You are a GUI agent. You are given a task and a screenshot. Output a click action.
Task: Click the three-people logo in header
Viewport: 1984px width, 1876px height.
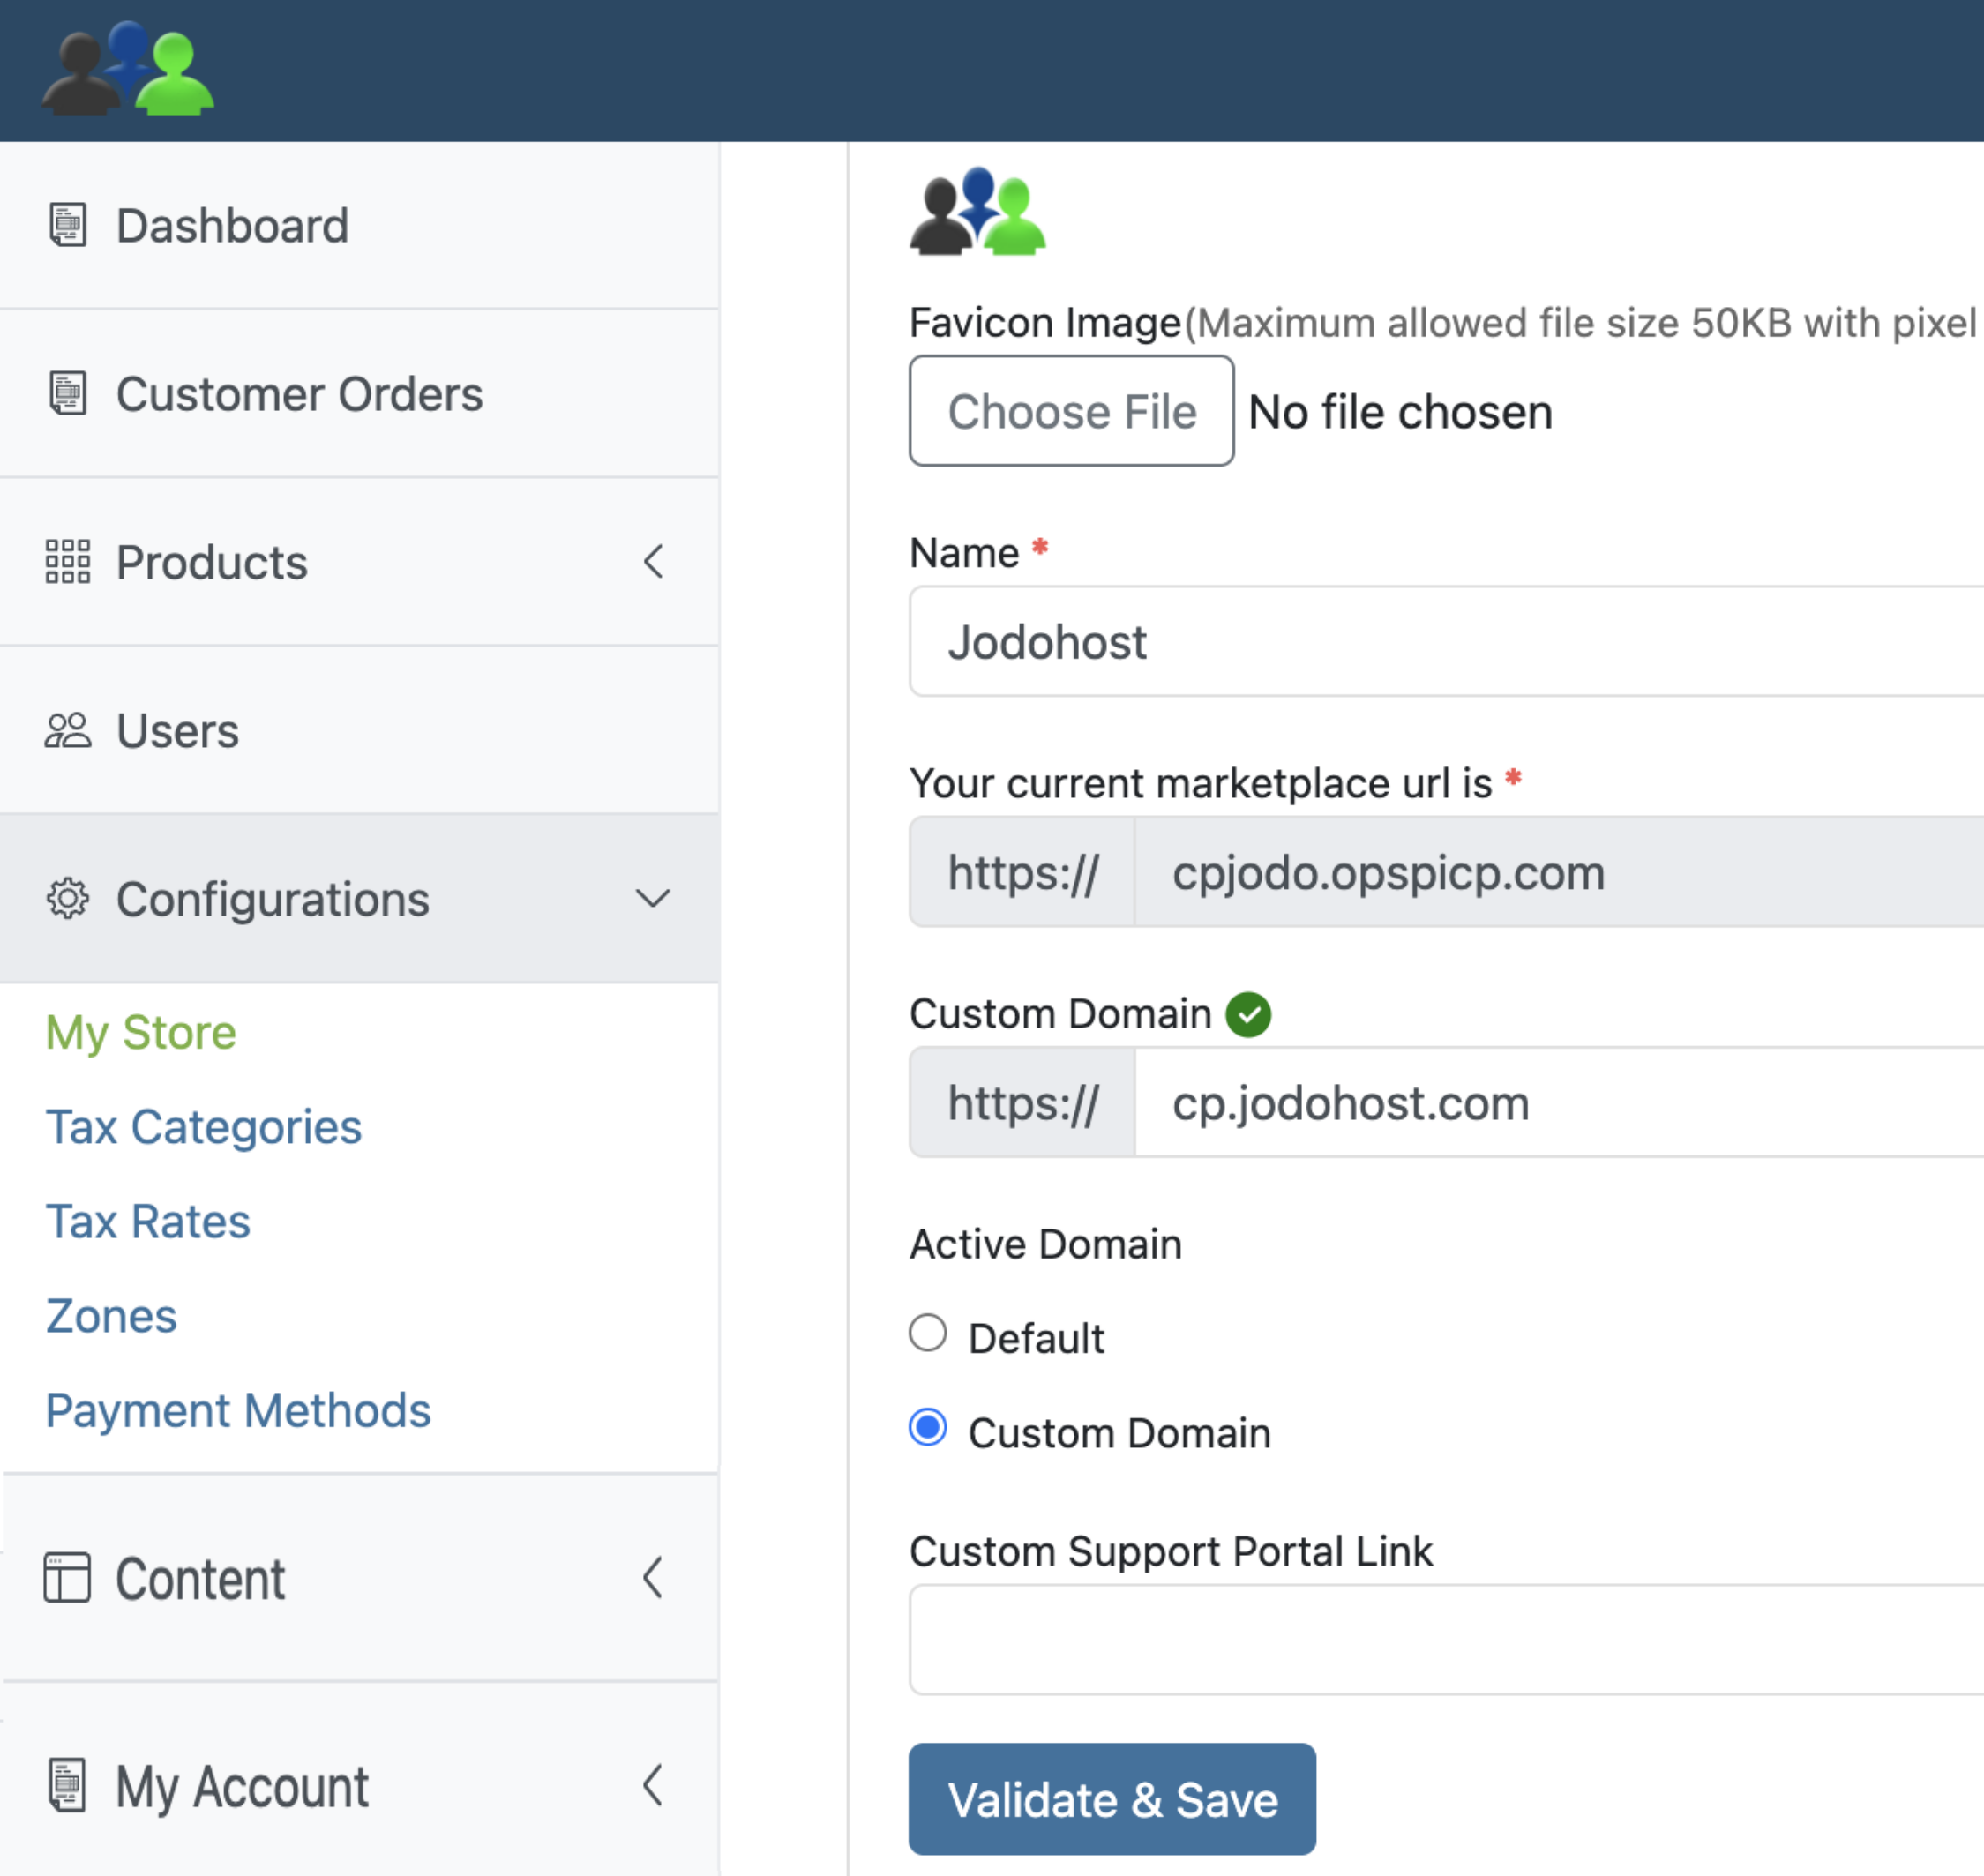(127, 70)
